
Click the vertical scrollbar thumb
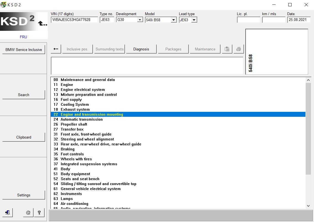click(308, 129)
